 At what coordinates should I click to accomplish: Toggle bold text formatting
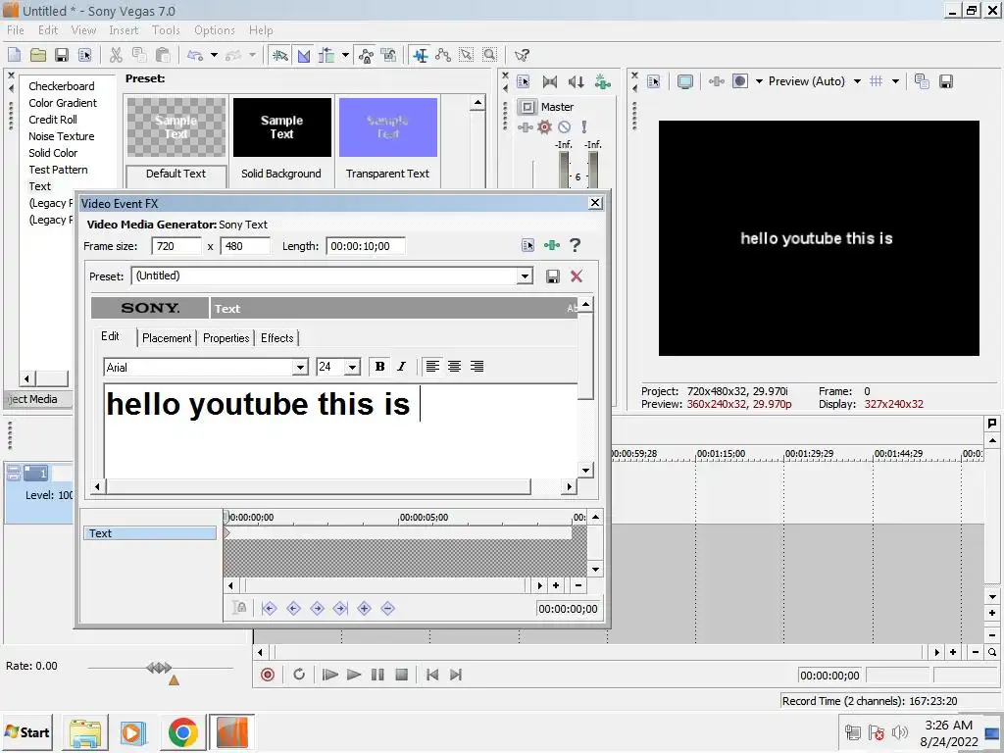point(379,367)
